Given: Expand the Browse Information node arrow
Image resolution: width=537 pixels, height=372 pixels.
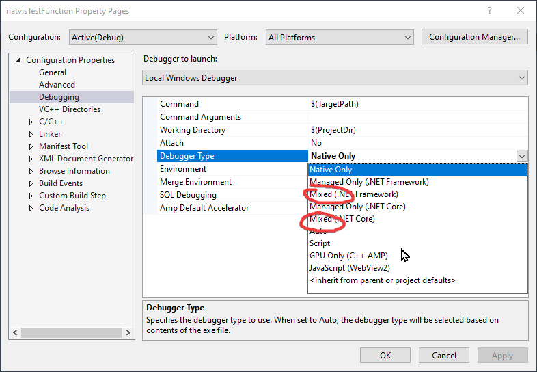Looking at the screenshot, I should coord(31,171).
